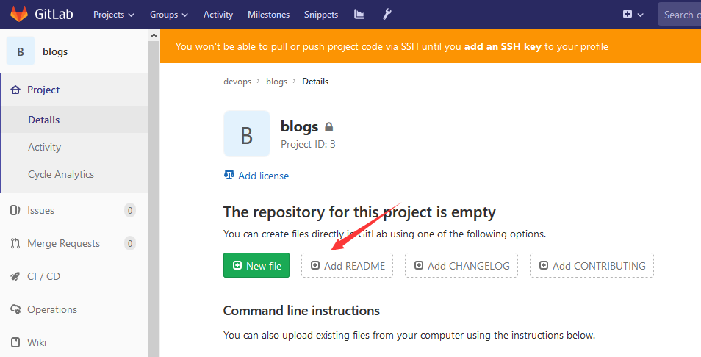
Task: Click the Add CHANGELOG button
Action: [x=461, y=266]
